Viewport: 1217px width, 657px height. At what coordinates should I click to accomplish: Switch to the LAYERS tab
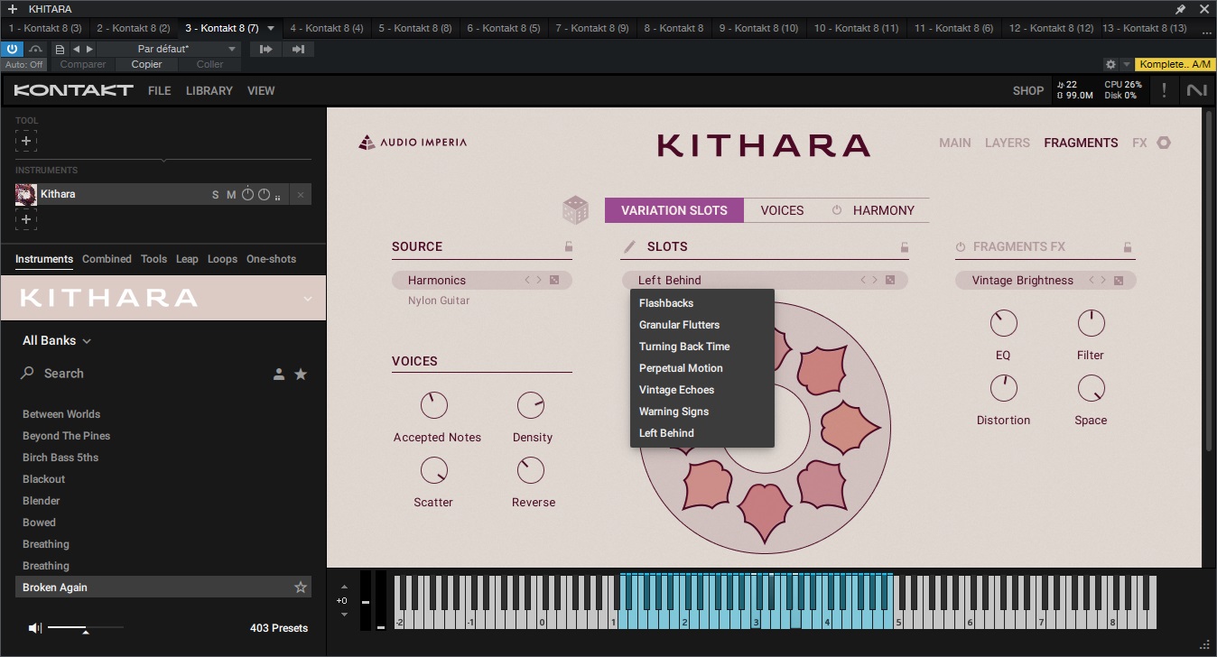pos(1008,143)
